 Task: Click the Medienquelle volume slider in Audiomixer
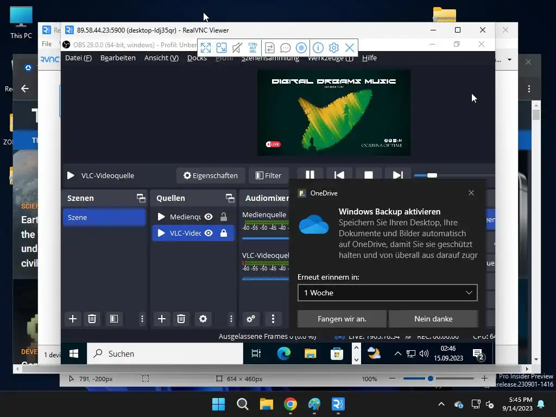coord(266,238)
